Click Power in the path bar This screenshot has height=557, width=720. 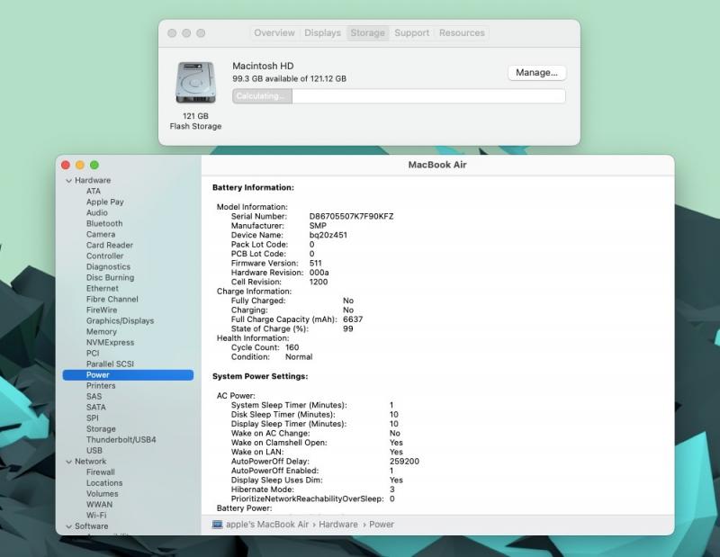tap(381, 525)
